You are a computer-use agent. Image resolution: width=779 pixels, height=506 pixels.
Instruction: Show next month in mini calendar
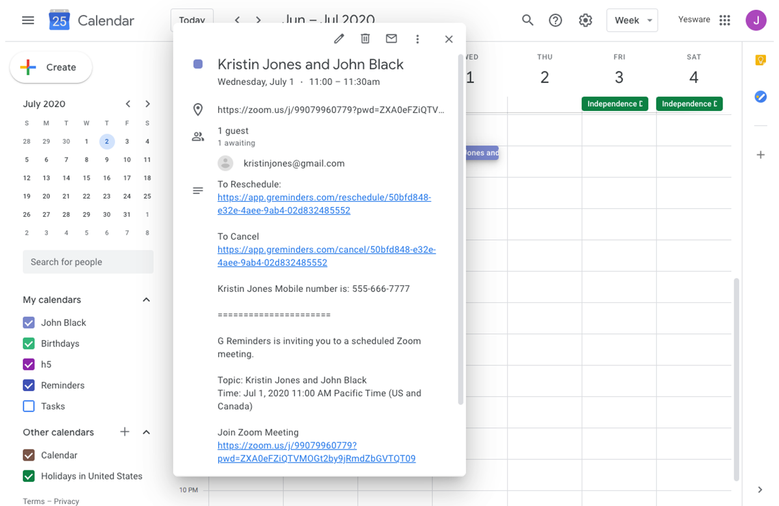[x=148, y=104]
